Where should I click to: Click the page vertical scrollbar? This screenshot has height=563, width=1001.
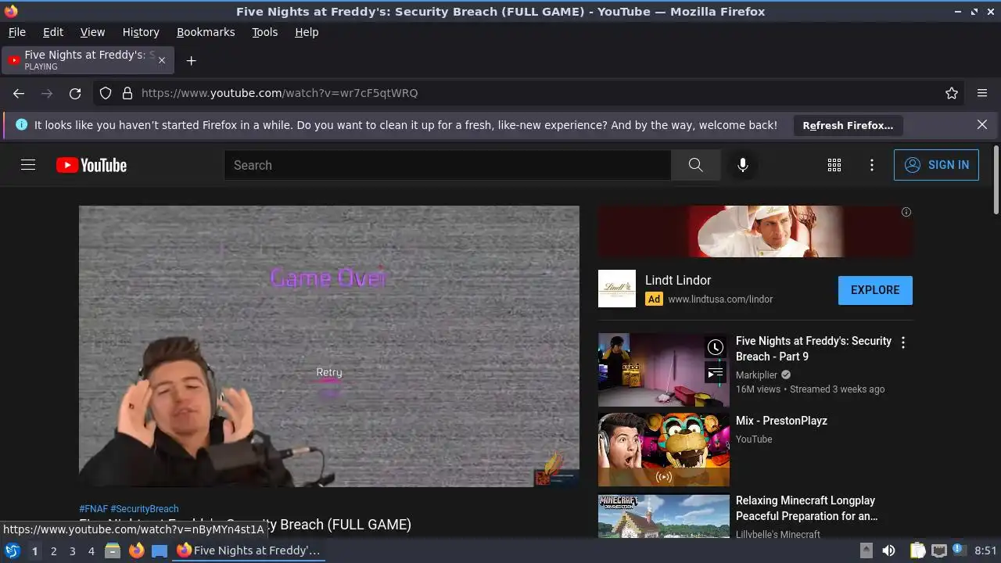click(x=996, y=180)
